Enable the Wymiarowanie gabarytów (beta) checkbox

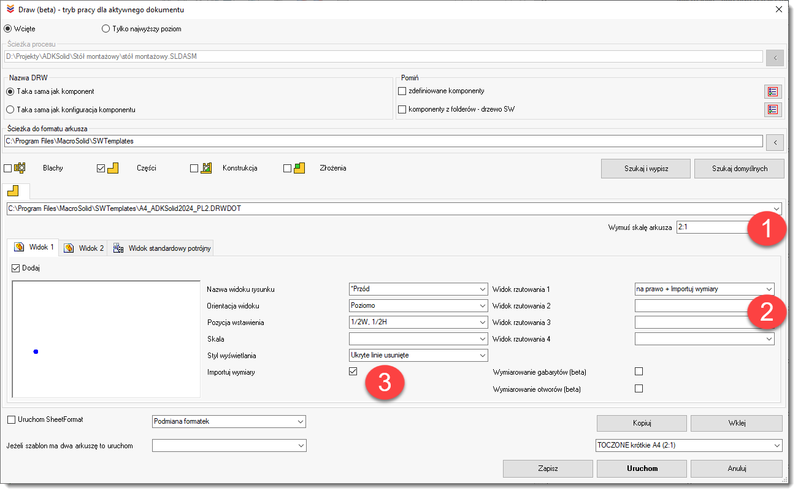[x=639, y=372]
